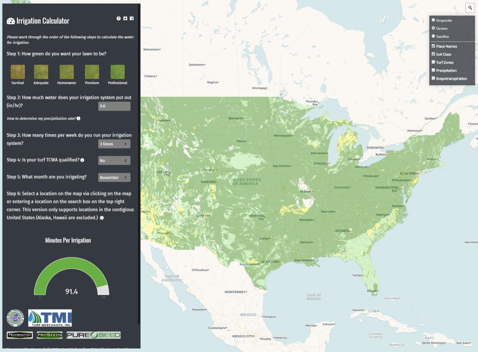This screenshot has width=478, height=352.
Task: Enable the Precipitation layer
Action: pos(433,70)
